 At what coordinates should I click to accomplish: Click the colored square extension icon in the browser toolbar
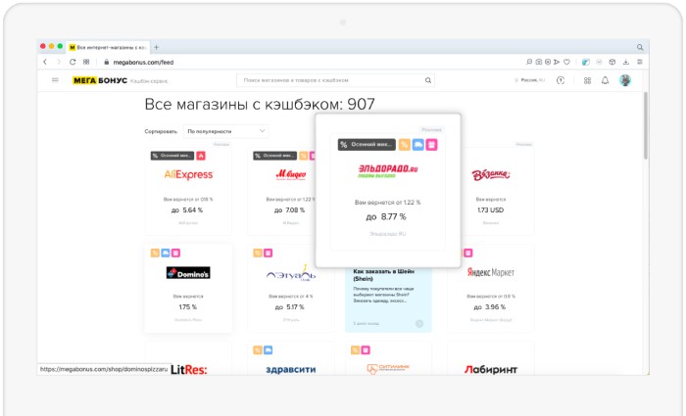[x=586, y=62]
